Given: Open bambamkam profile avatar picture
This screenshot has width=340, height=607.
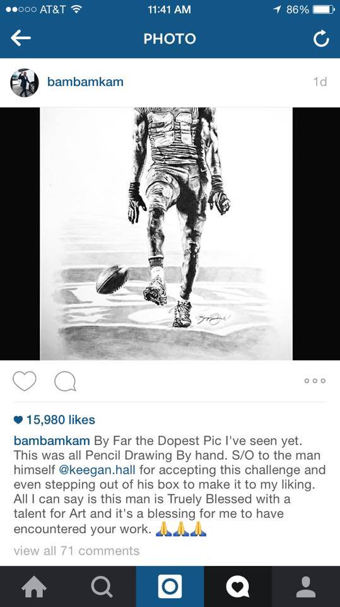Looking at the screenshot, I should (25, 82).
